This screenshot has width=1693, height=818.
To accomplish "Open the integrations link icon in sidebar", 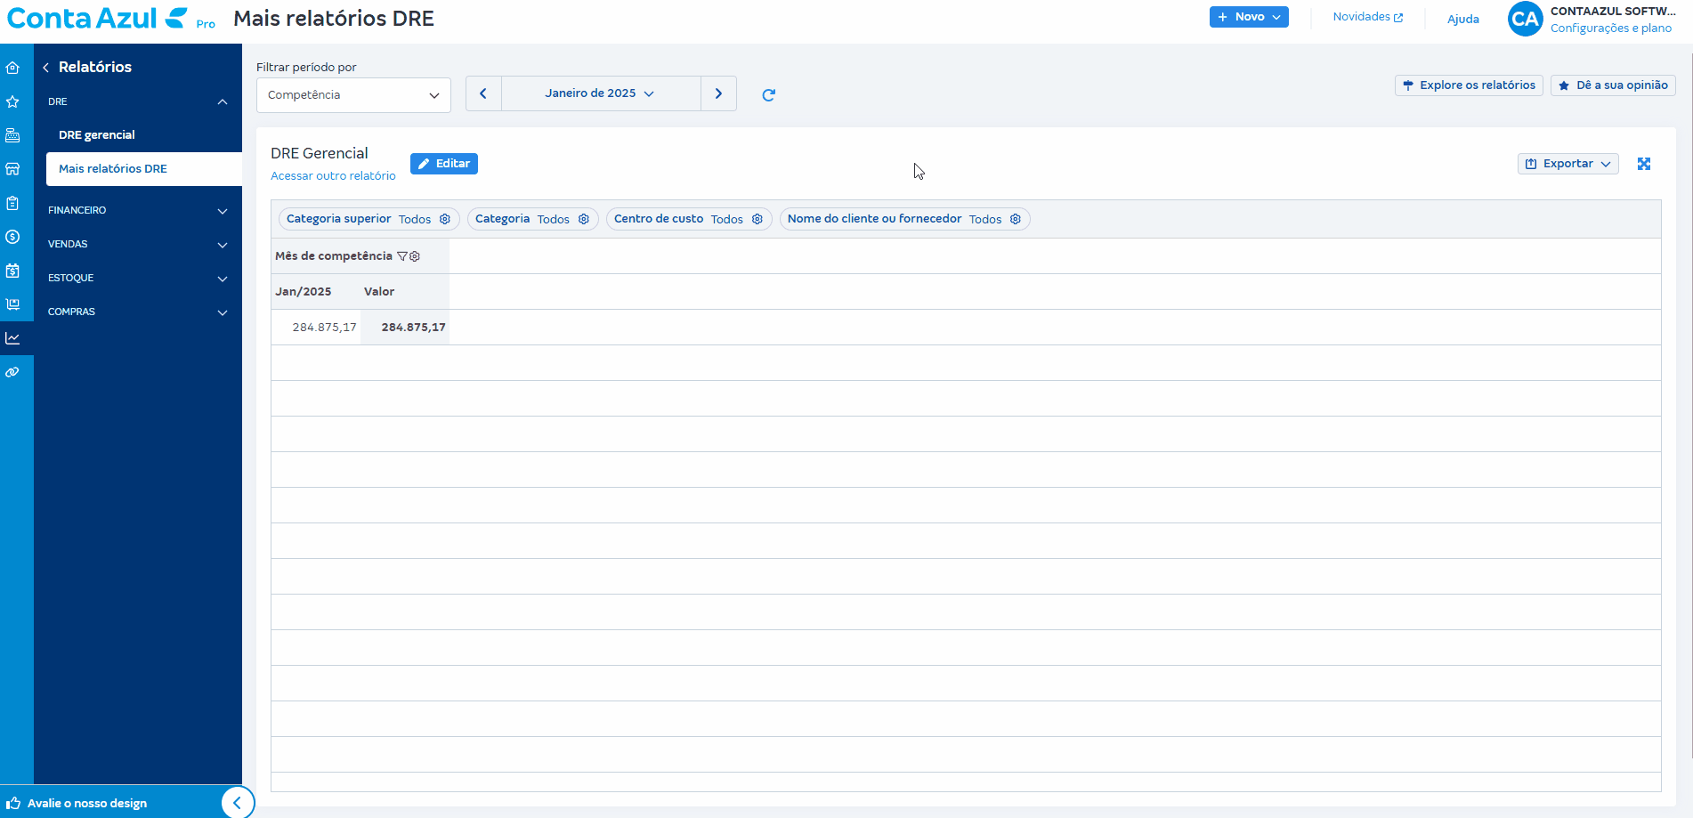I will tap(12, 372).
